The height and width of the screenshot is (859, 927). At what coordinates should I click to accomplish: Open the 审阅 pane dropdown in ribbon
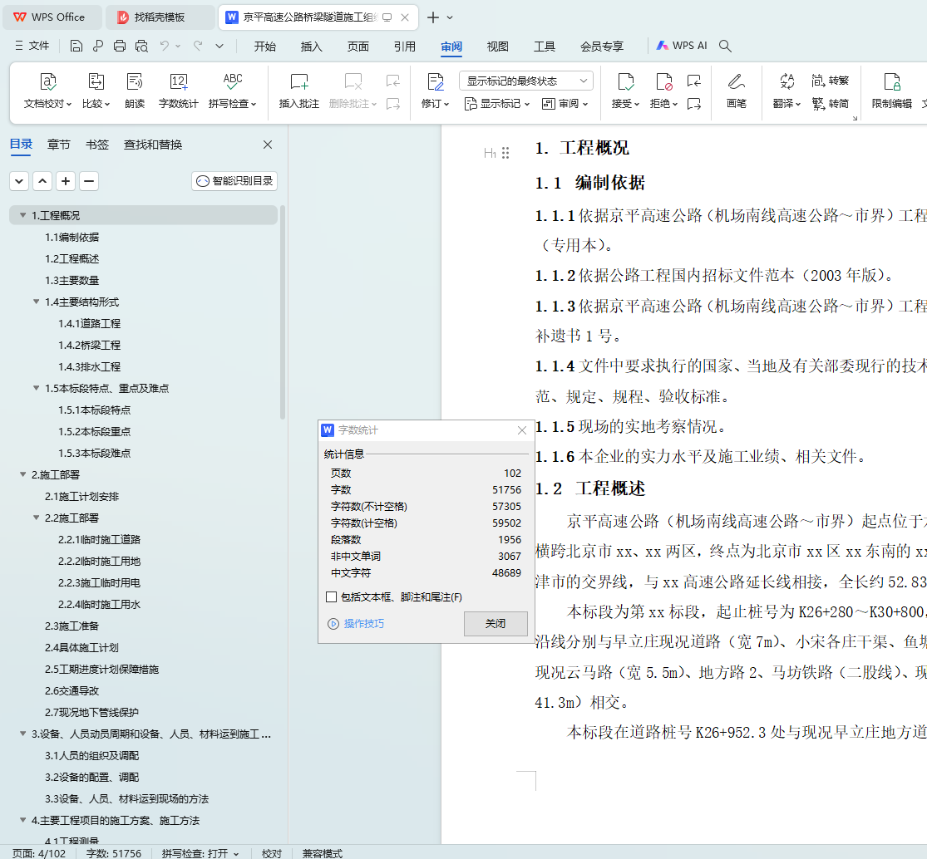tap(565, 104)
